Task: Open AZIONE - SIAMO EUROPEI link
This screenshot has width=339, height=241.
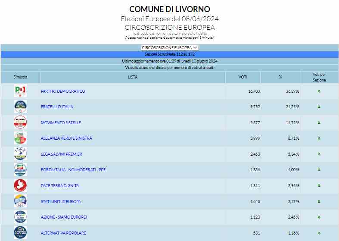Action: click(x=64, y=217)
